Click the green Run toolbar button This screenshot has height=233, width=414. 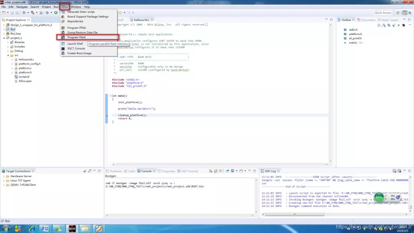56,13
